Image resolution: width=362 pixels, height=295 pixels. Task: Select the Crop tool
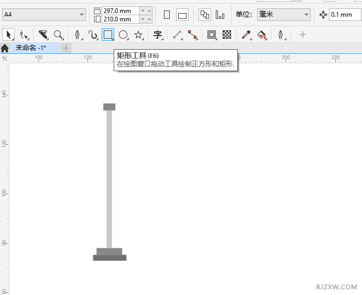tap(43, 35)
